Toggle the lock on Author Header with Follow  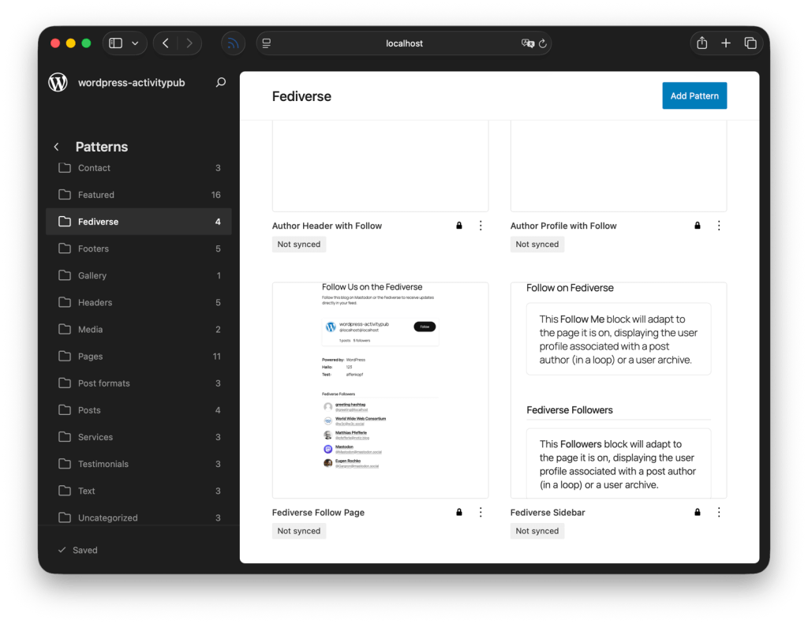tap(458, 225)
